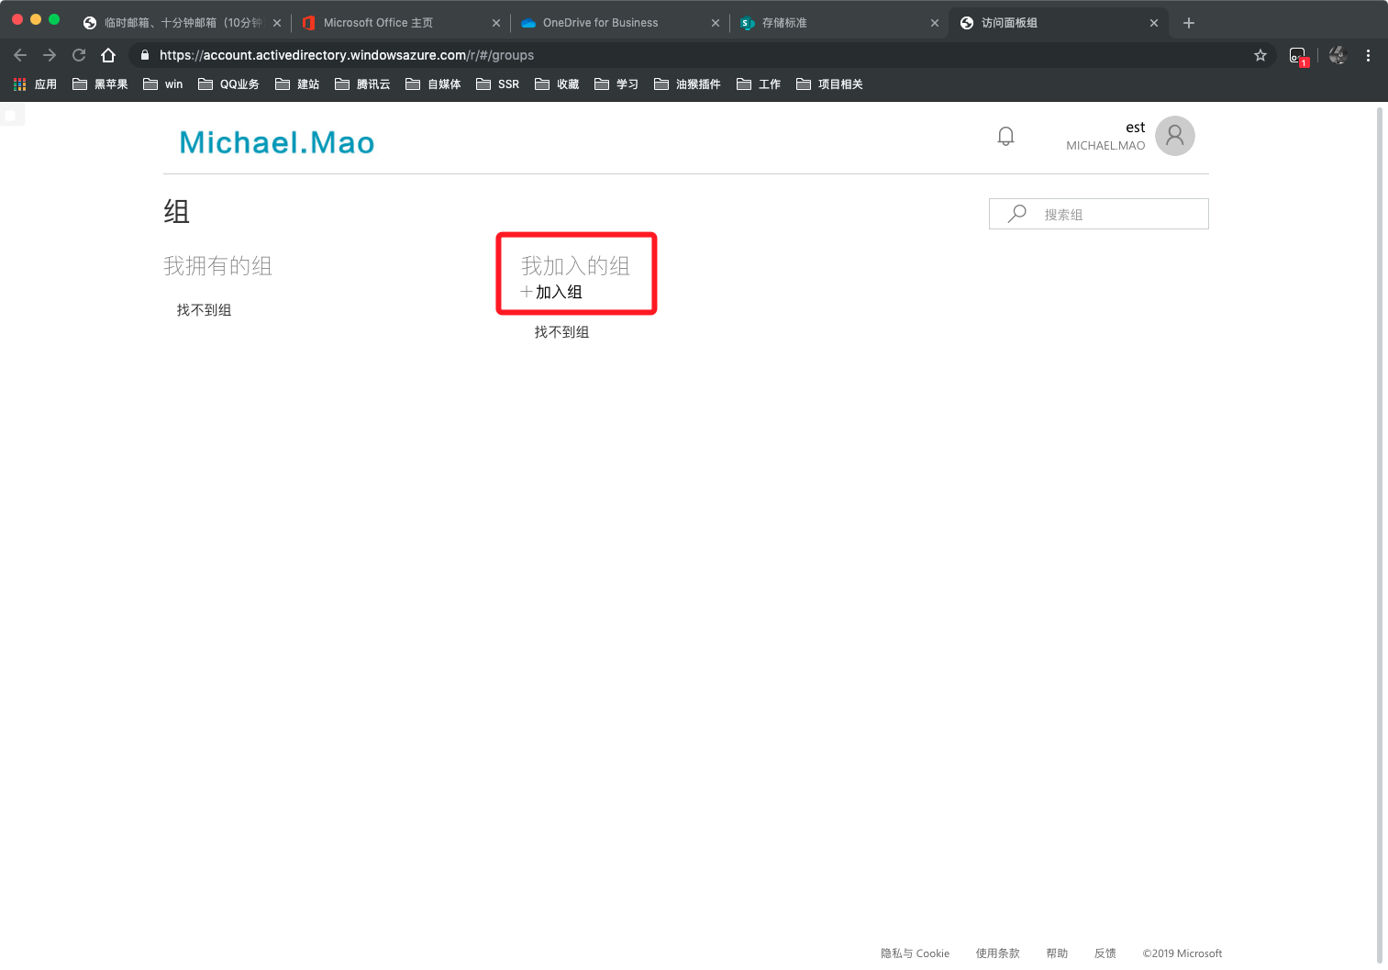Viewport: 1388px width, 970px height.
Task: Bookmark this page with the star icon
Action: pyautogui.click(x=1260, y=55)
